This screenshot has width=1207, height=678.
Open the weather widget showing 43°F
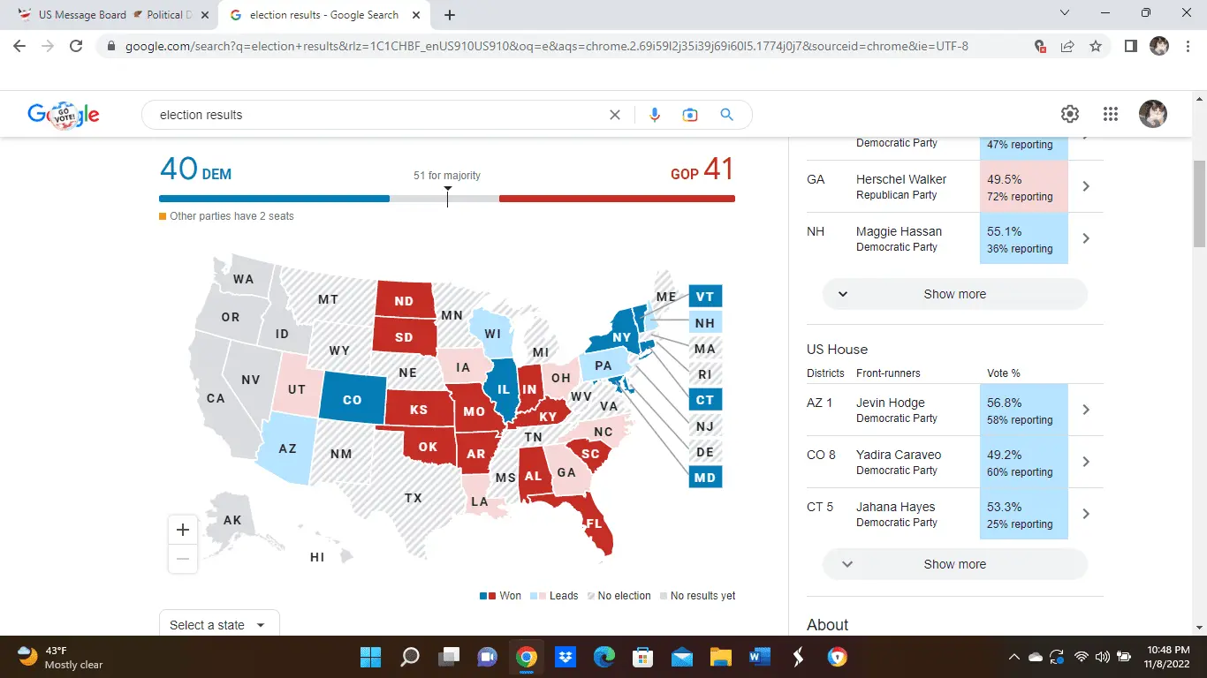(x=60, y=657)
